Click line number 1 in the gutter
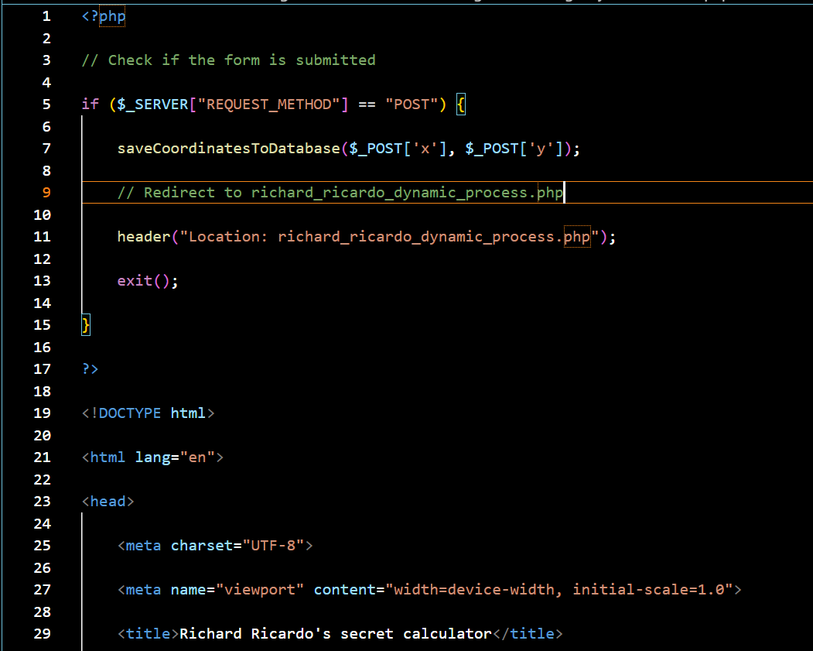The height and width of the screenshot is (651, 813). tap(46, 15)
